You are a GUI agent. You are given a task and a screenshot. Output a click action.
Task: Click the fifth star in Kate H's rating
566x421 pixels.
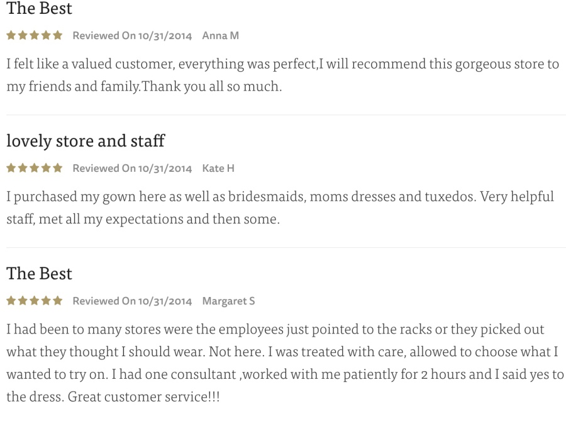coord(58,168)
